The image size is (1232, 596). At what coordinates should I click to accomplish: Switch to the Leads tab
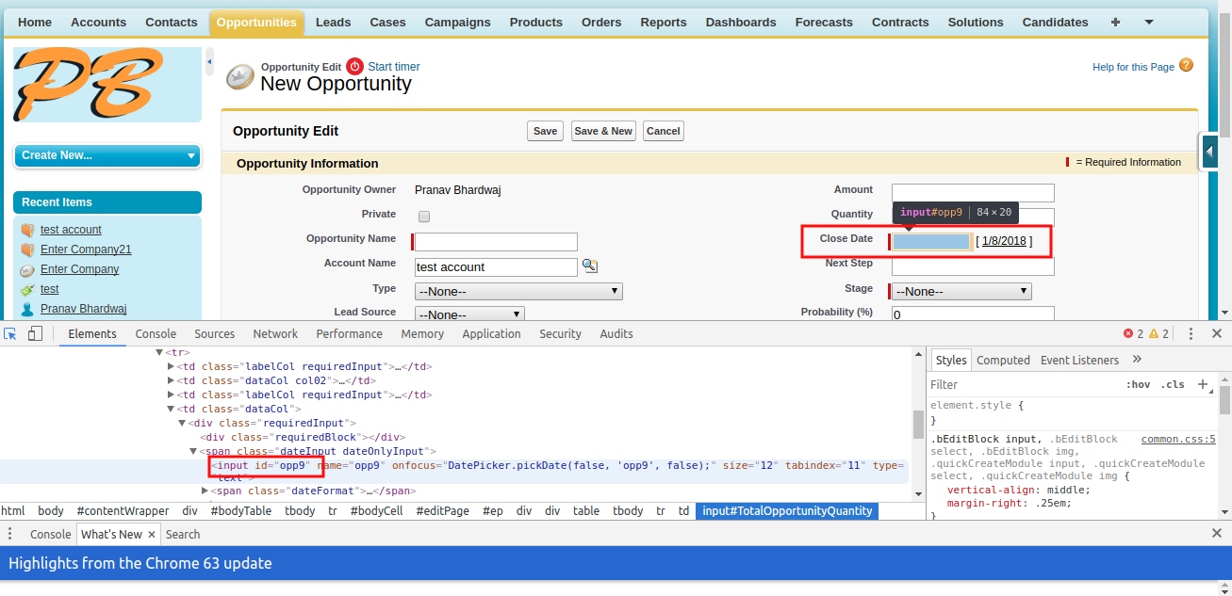pyautogui.click(x=333, y=22)
